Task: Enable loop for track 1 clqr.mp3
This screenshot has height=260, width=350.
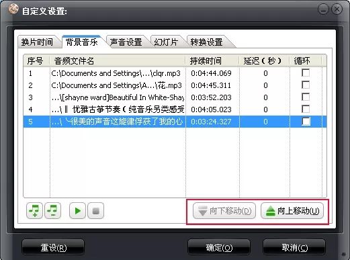Action: click(x=306, y=73)
